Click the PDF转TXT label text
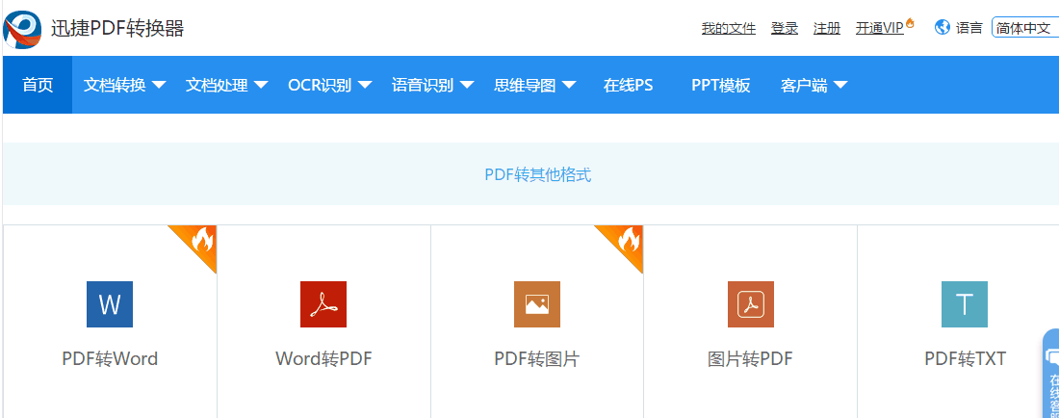Screen dimensions: 1059x418 tap(965, 358)
